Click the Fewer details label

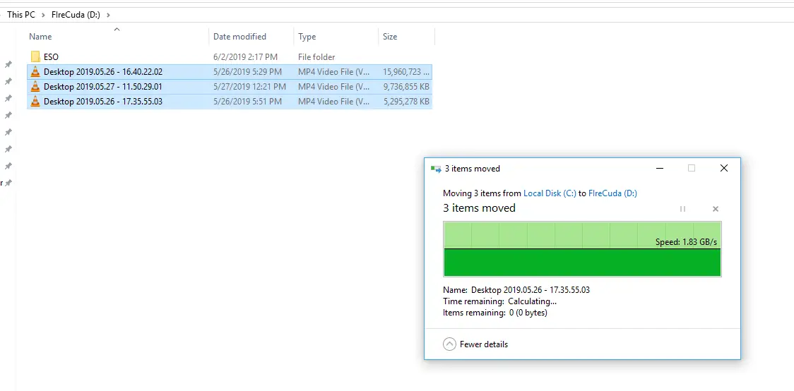click(484, 344)
